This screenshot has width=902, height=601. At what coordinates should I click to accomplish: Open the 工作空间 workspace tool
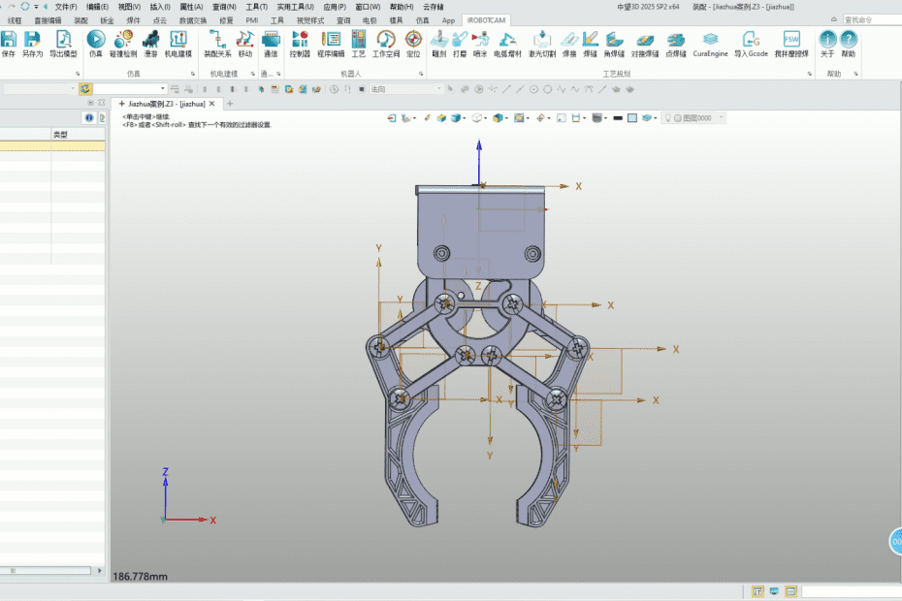tap(386, 41)
